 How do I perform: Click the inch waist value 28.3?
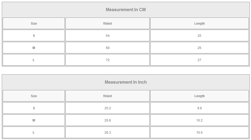pos(107,133)
